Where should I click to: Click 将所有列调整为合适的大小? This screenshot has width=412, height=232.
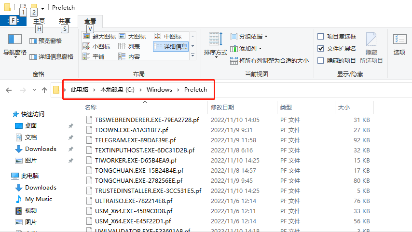pos(269,61)
